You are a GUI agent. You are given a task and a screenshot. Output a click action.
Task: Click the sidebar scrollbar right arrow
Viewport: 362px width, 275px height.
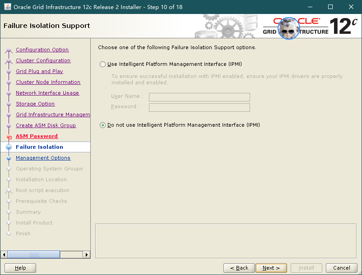pyautogui.click(x=87, y=255)
